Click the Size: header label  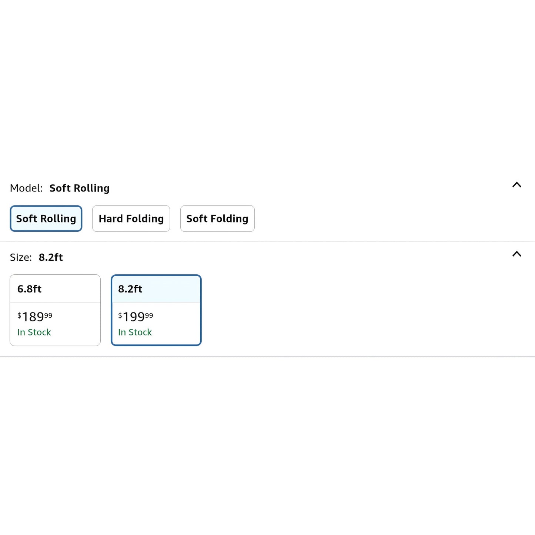coord(21,258)
